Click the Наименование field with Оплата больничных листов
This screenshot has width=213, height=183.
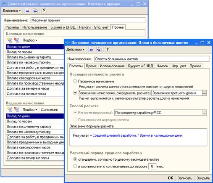coord(152,59)
